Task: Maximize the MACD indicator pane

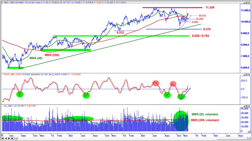Action: pos(247,75)
